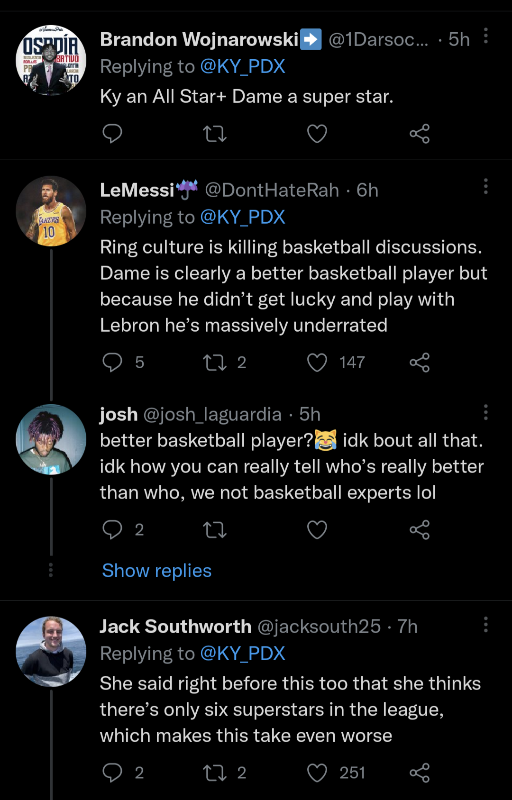Image resolution: width=512 pixels, height=800 pixels.
Task: Open more options on josh's tweet
Action: pyautogui.click(x=485, y=413)
